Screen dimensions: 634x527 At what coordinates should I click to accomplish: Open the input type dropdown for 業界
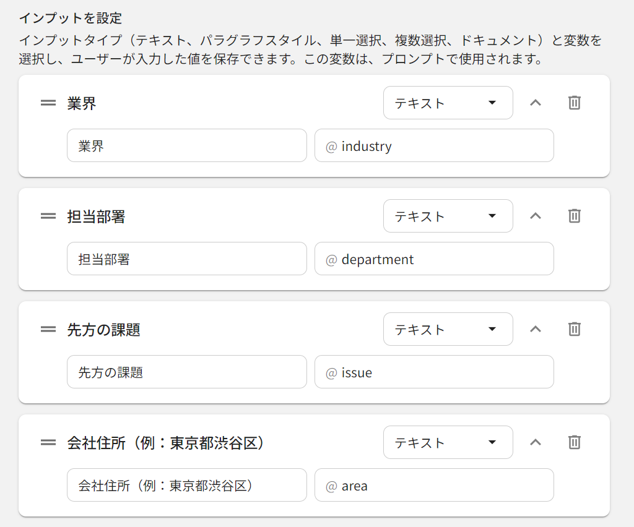(448, 103)
